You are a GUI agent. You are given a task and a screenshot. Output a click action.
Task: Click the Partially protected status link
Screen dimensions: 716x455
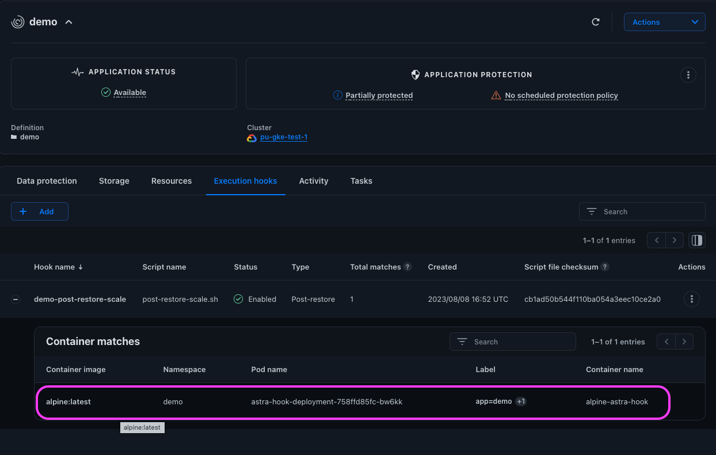pyautogui.click(x=379, y=96)
